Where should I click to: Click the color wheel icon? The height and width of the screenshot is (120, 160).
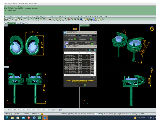[x=72, y=19]
